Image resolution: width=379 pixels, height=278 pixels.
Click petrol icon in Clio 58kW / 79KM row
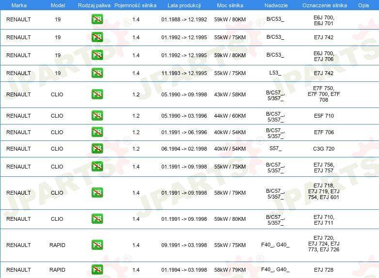(97, 192)
